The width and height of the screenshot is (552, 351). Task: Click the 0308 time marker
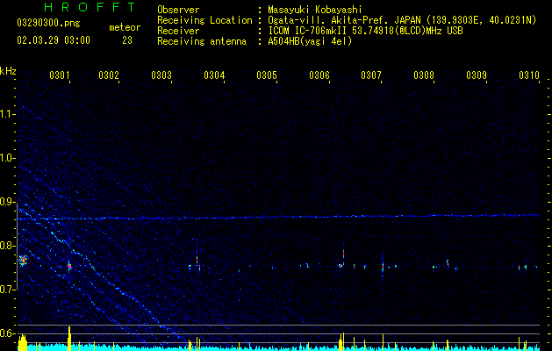point(424,75)
